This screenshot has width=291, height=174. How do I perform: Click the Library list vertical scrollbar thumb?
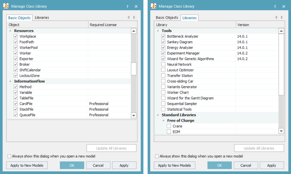click(x=281, y=65)
